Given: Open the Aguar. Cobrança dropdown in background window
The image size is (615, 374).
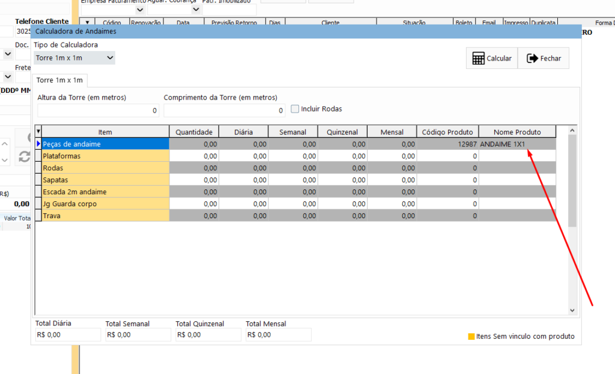Looking at the screenshot, I should point(196,10).
